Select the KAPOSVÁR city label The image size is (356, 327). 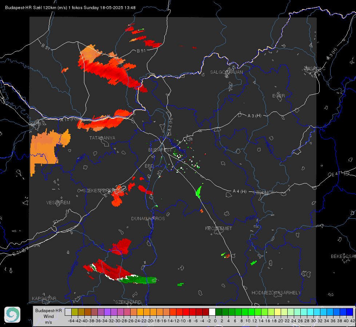coord(44,298)
